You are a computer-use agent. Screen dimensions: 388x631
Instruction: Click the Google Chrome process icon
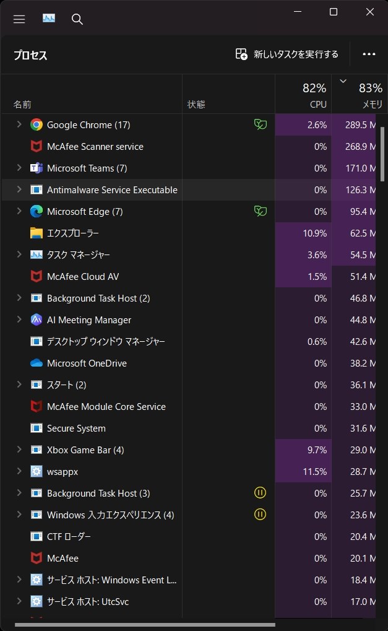click(x=37, y=125)
